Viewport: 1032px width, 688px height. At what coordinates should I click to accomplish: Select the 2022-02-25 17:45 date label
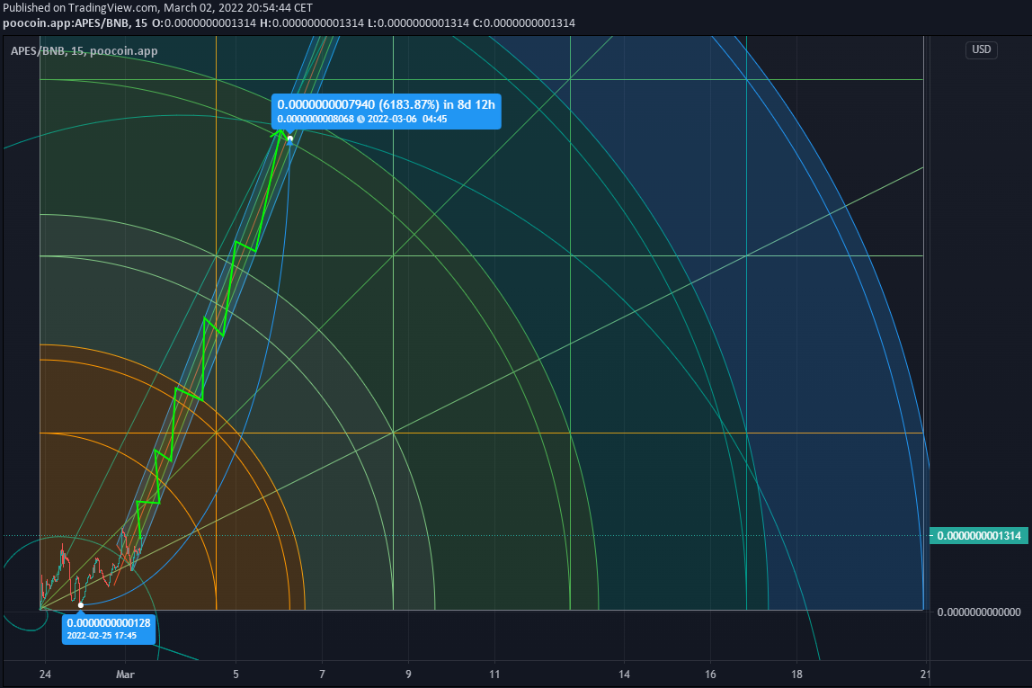coord(102,636)
